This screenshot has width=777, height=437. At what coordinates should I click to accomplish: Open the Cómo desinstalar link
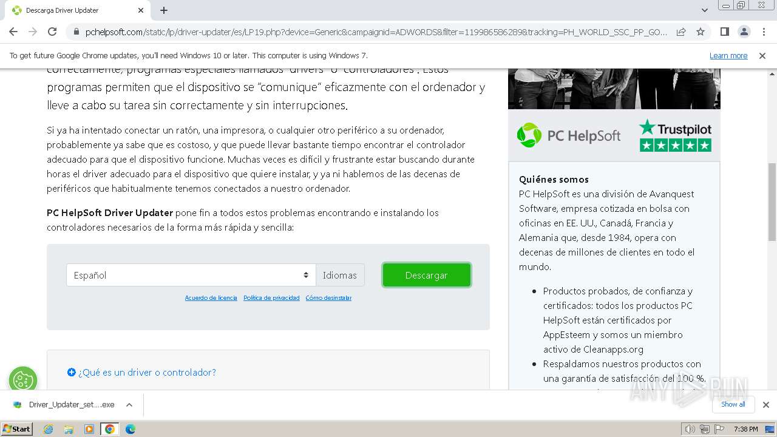coord(328,298)
